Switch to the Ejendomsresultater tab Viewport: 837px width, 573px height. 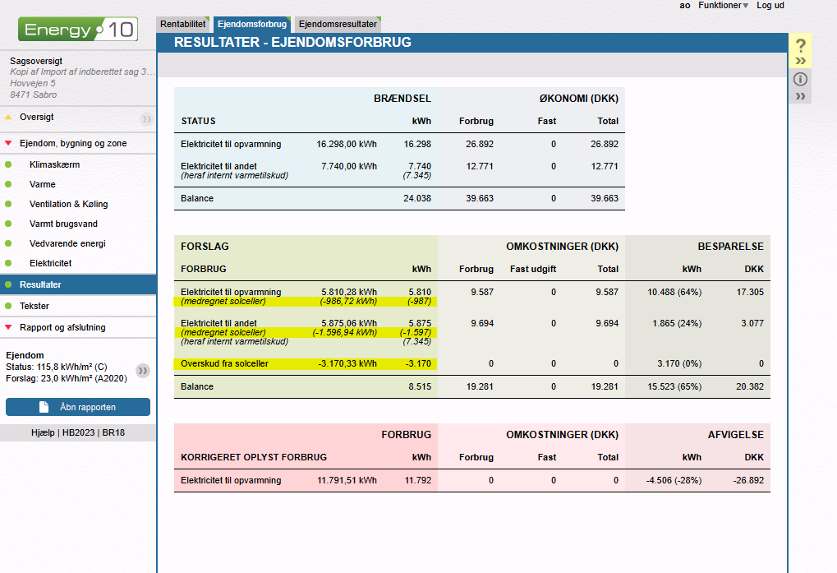(338, 25)
